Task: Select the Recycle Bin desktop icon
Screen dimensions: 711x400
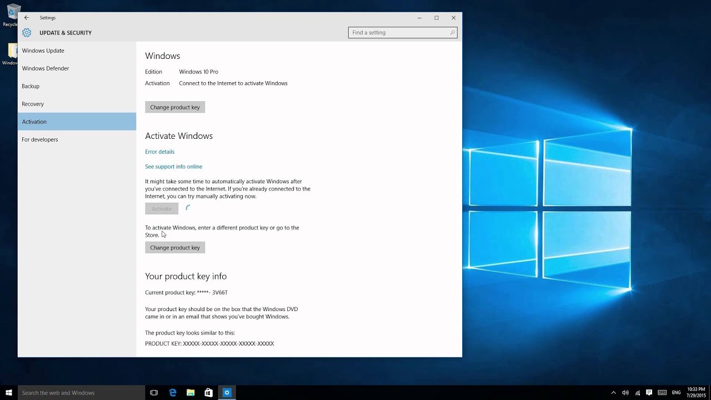Action: click(10, 15)
